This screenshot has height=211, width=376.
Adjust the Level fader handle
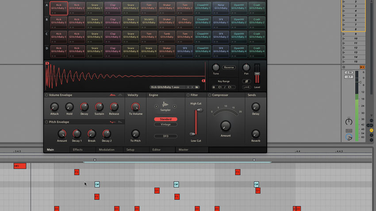(257, 74)
